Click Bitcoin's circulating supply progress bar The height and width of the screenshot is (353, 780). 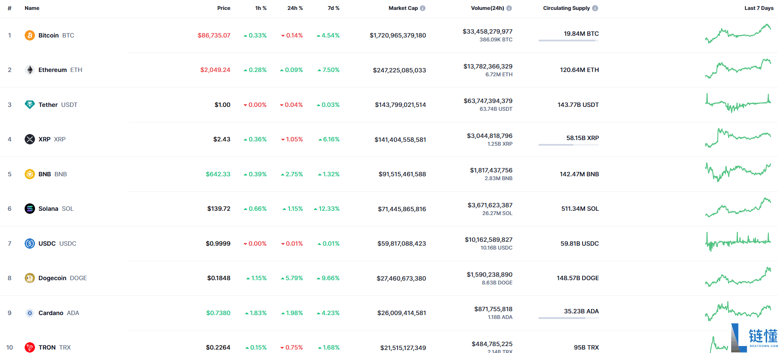(569, 41)
